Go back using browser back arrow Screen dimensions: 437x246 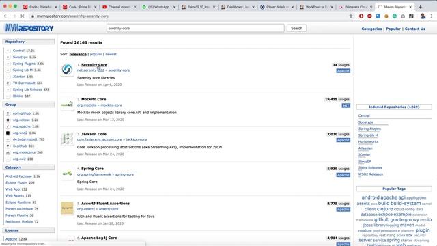[x=6, y=16]
